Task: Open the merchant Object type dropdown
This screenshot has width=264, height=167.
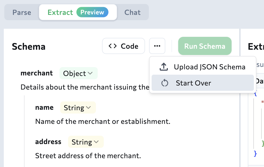Action: pyautogui.click(x=78, y=73)
